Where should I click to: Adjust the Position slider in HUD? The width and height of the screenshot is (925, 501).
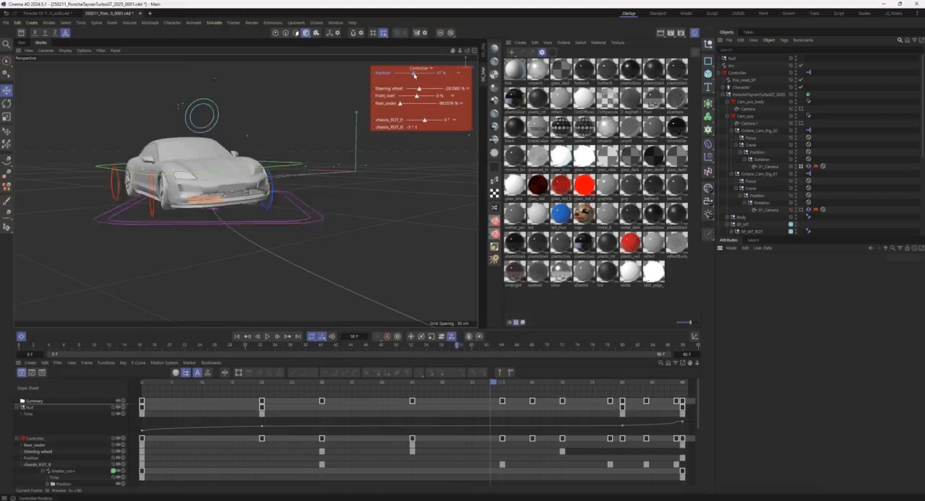click(x=415, y=73)
